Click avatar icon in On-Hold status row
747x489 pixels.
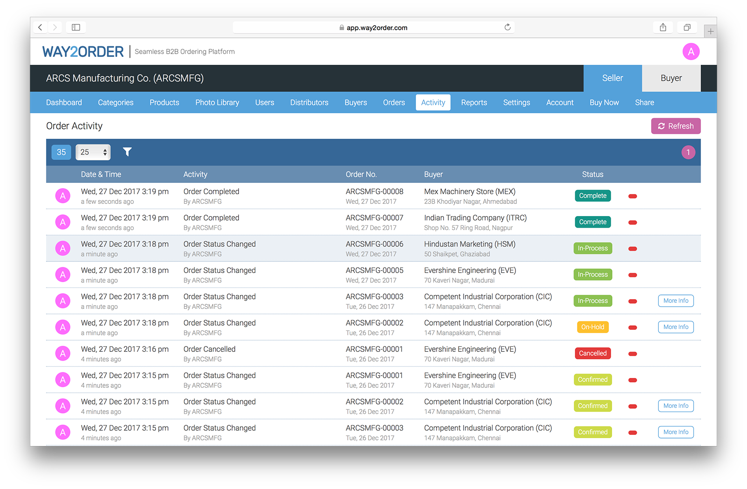point(63,328)
